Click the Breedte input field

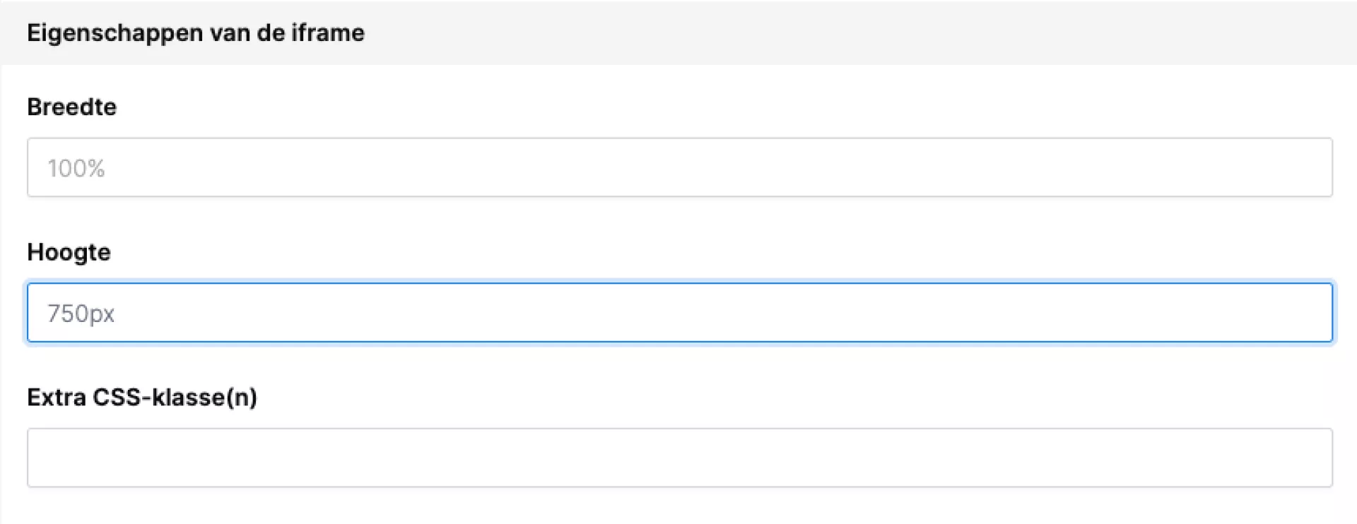pos(679,167)
